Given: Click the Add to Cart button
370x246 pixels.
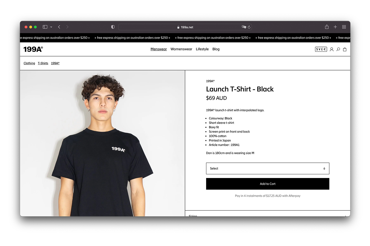Looking at the screenshot, I should [x=268, y=184].
